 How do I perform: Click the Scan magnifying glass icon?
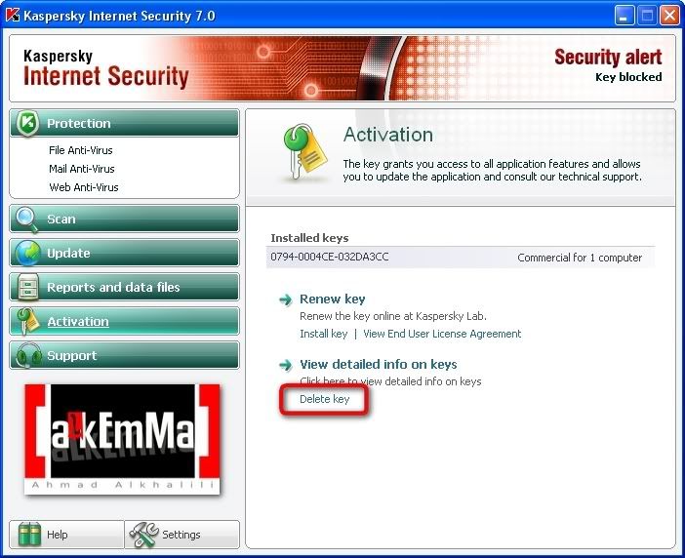point(27,219)
